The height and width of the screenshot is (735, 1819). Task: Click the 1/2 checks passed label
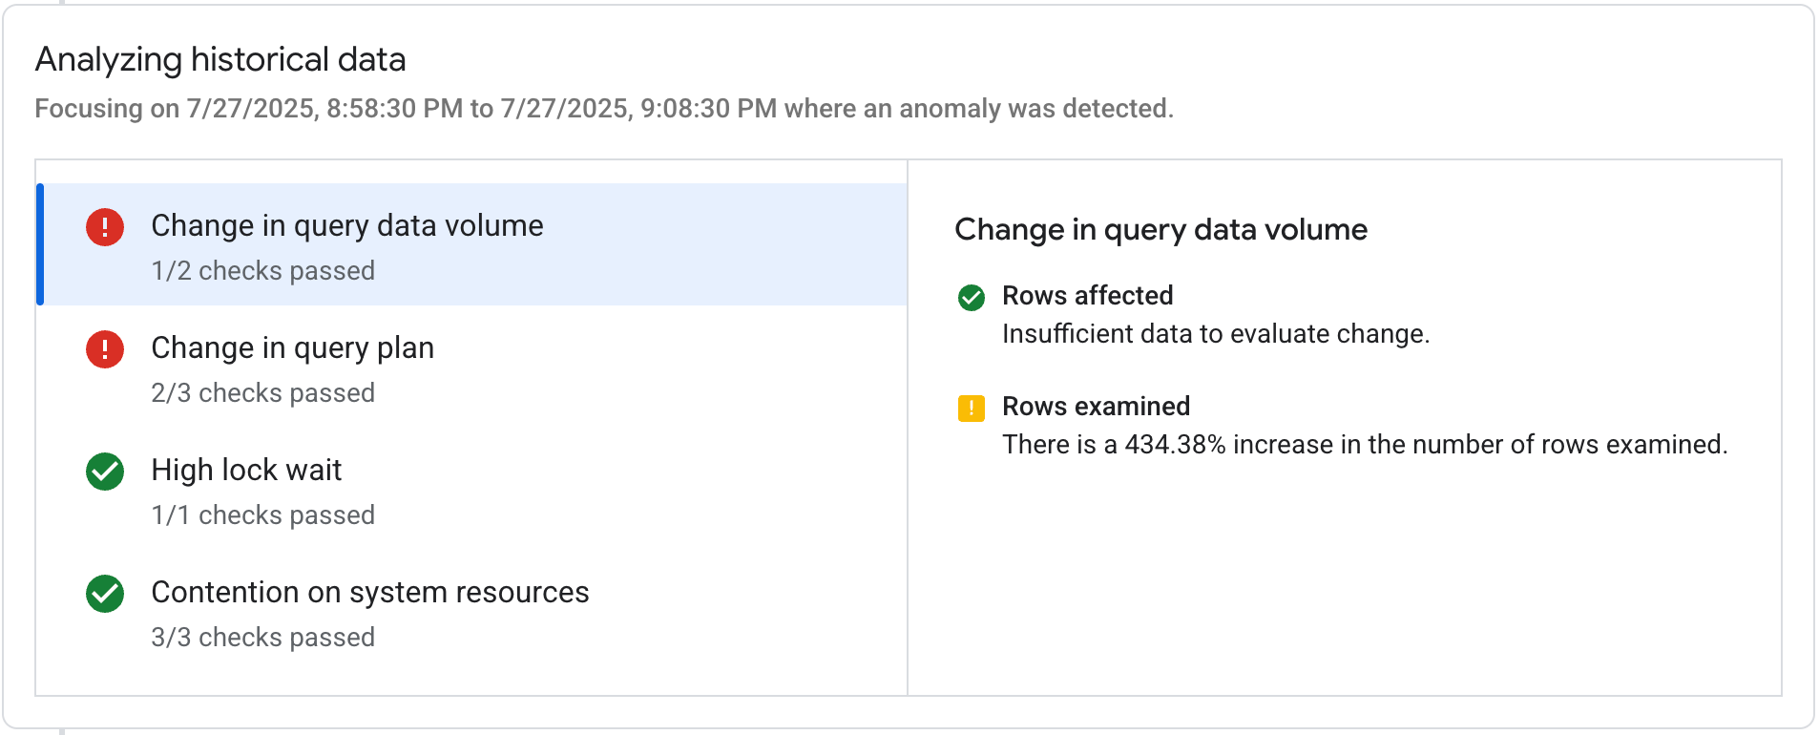(x=262, y=270)
